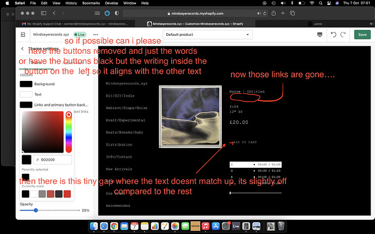Go back from Theme settings
Image resolution: width=375 pixels, height=234 pixels.
(x=22, y=48)
